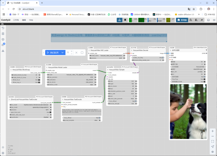Toggle enable_vae_tiling in HunyuanVideo Decode
This screenshot has width=217, height=156.
(x=147, y=58)
